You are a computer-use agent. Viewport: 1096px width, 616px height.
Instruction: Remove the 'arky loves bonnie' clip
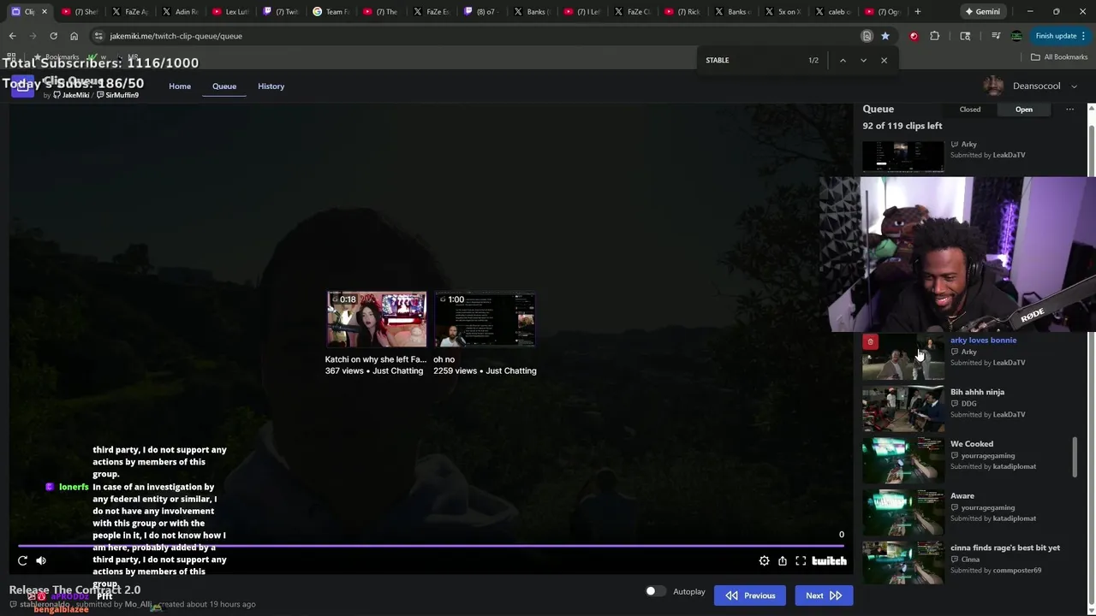coord(870,342)
